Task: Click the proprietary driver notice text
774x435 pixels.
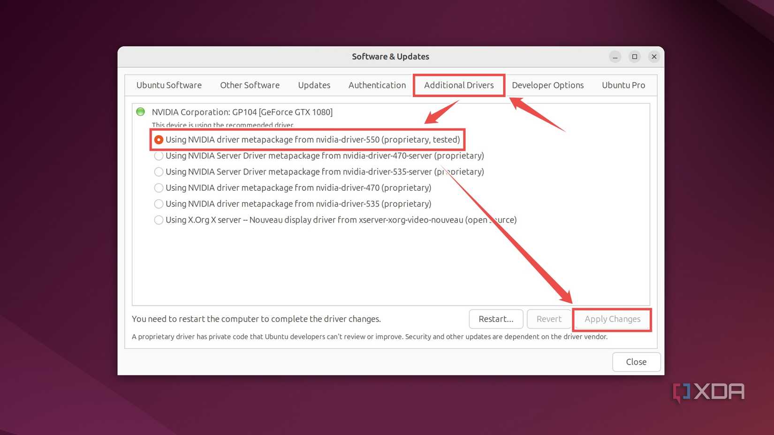Action: (370, 337)
